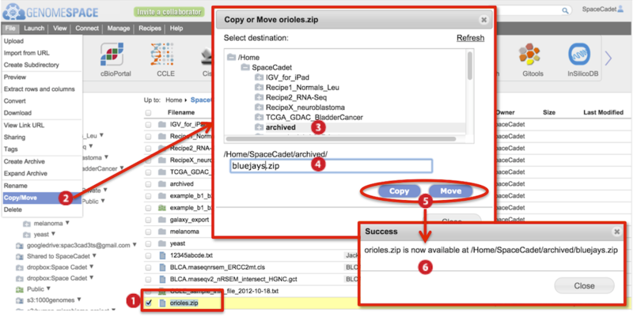The height and width of the screenshot is (317, 633).
Task: Click the green Public folder icon in the sidebar
Action: tap(19, 289)
